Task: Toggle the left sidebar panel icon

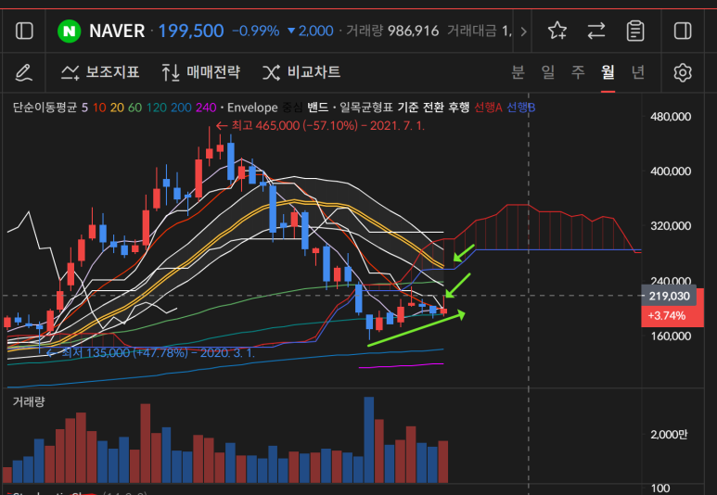Action: (x=24, y=32)
